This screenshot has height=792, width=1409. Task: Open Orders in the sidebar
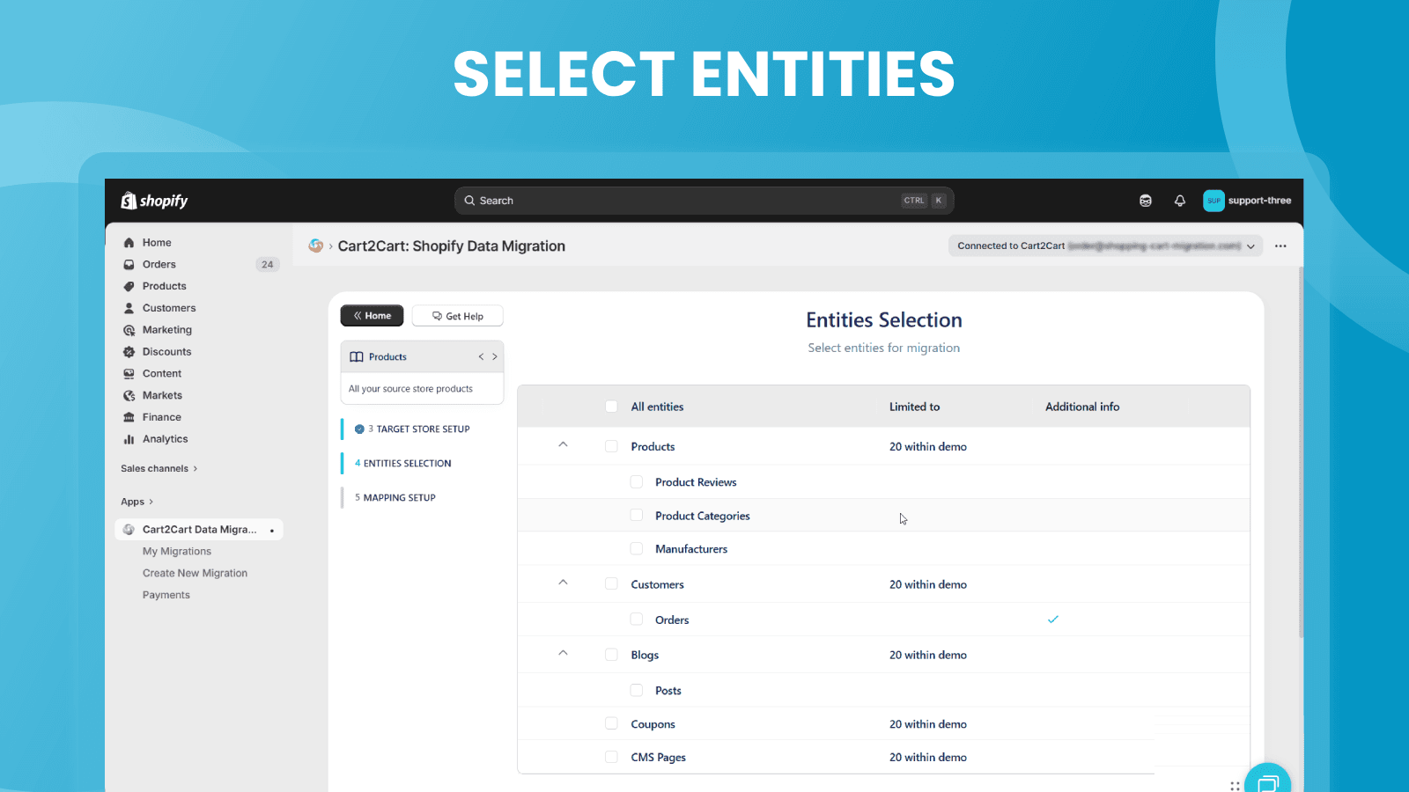159,264
